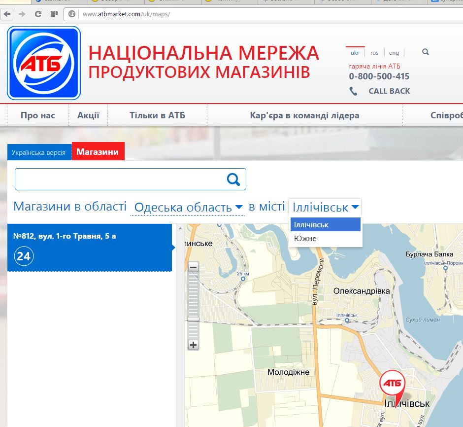The height and width of the screenshot is (427, 463).
Task: Select Южне from the city list
Action: tap(305, 239)
